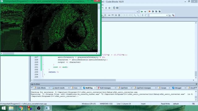Collapse the code fold at line 232
The width and height of the screenshot is (198, 111).
[x=43, y=69]
